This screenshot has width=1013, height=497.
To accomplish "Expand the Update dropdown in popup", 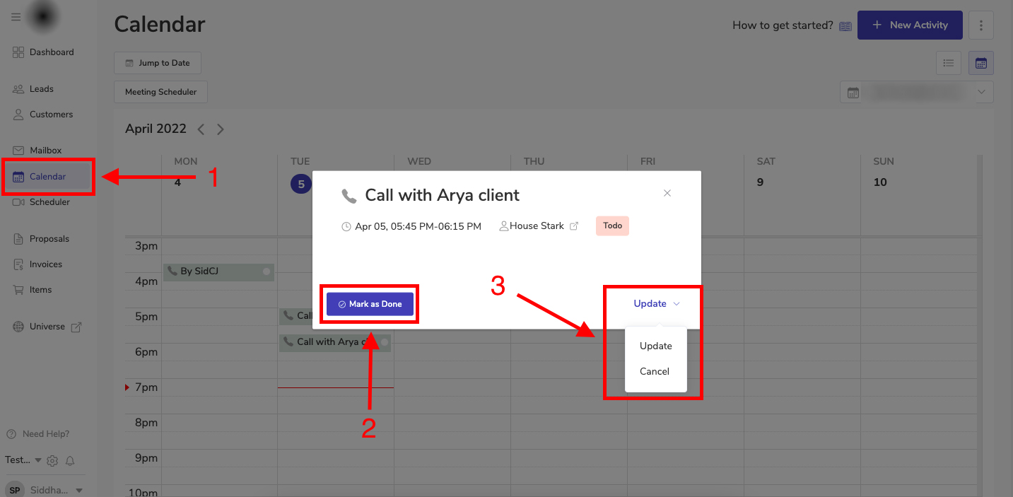I will tap(657, 304).
